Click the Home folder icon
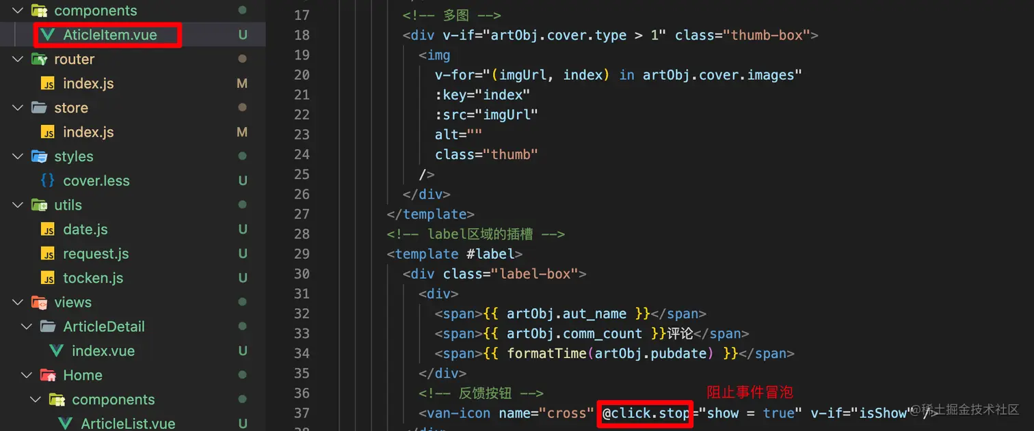 (48, 375)
